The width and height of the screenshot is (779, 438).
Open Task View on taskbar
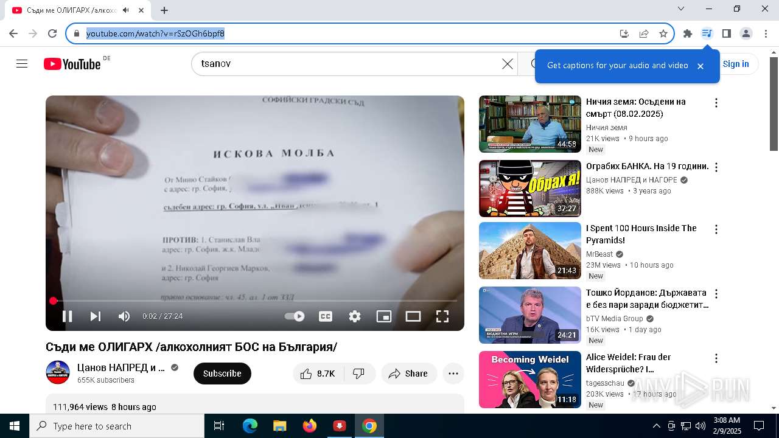219,426
